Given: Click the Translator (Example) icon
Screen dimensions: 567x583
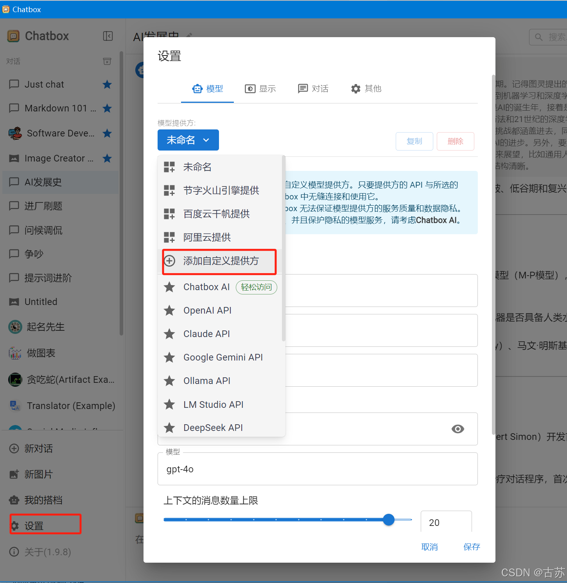Looking at the screenshot, I should [15, 406].
